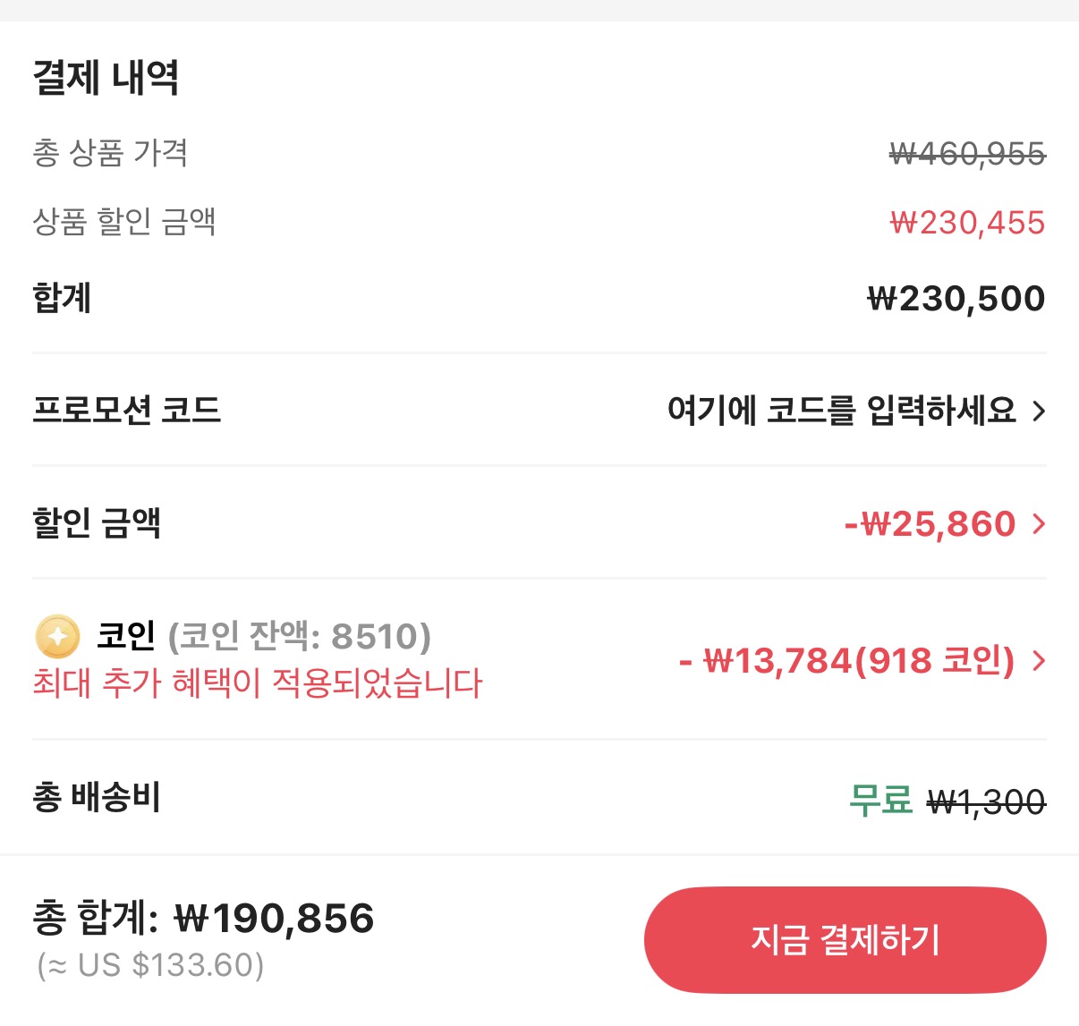
Task: Open the 지금 결제하기 payment button
Action: tap(845, 940)
